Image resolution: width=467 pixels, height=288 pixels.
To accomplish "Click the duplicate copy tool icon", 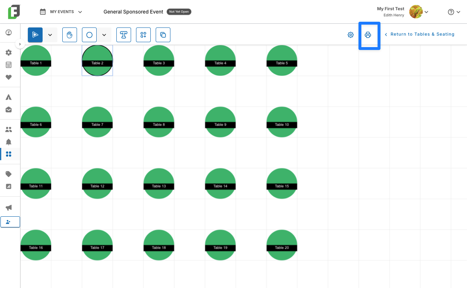I will pyautogui.click(x=163, y=35).
